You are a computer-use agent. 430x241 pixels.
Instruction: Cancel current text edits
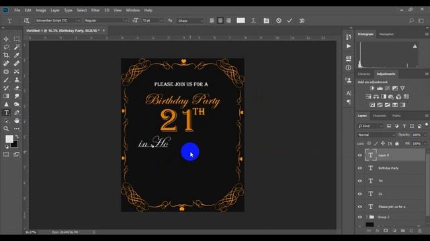point(279,21)
